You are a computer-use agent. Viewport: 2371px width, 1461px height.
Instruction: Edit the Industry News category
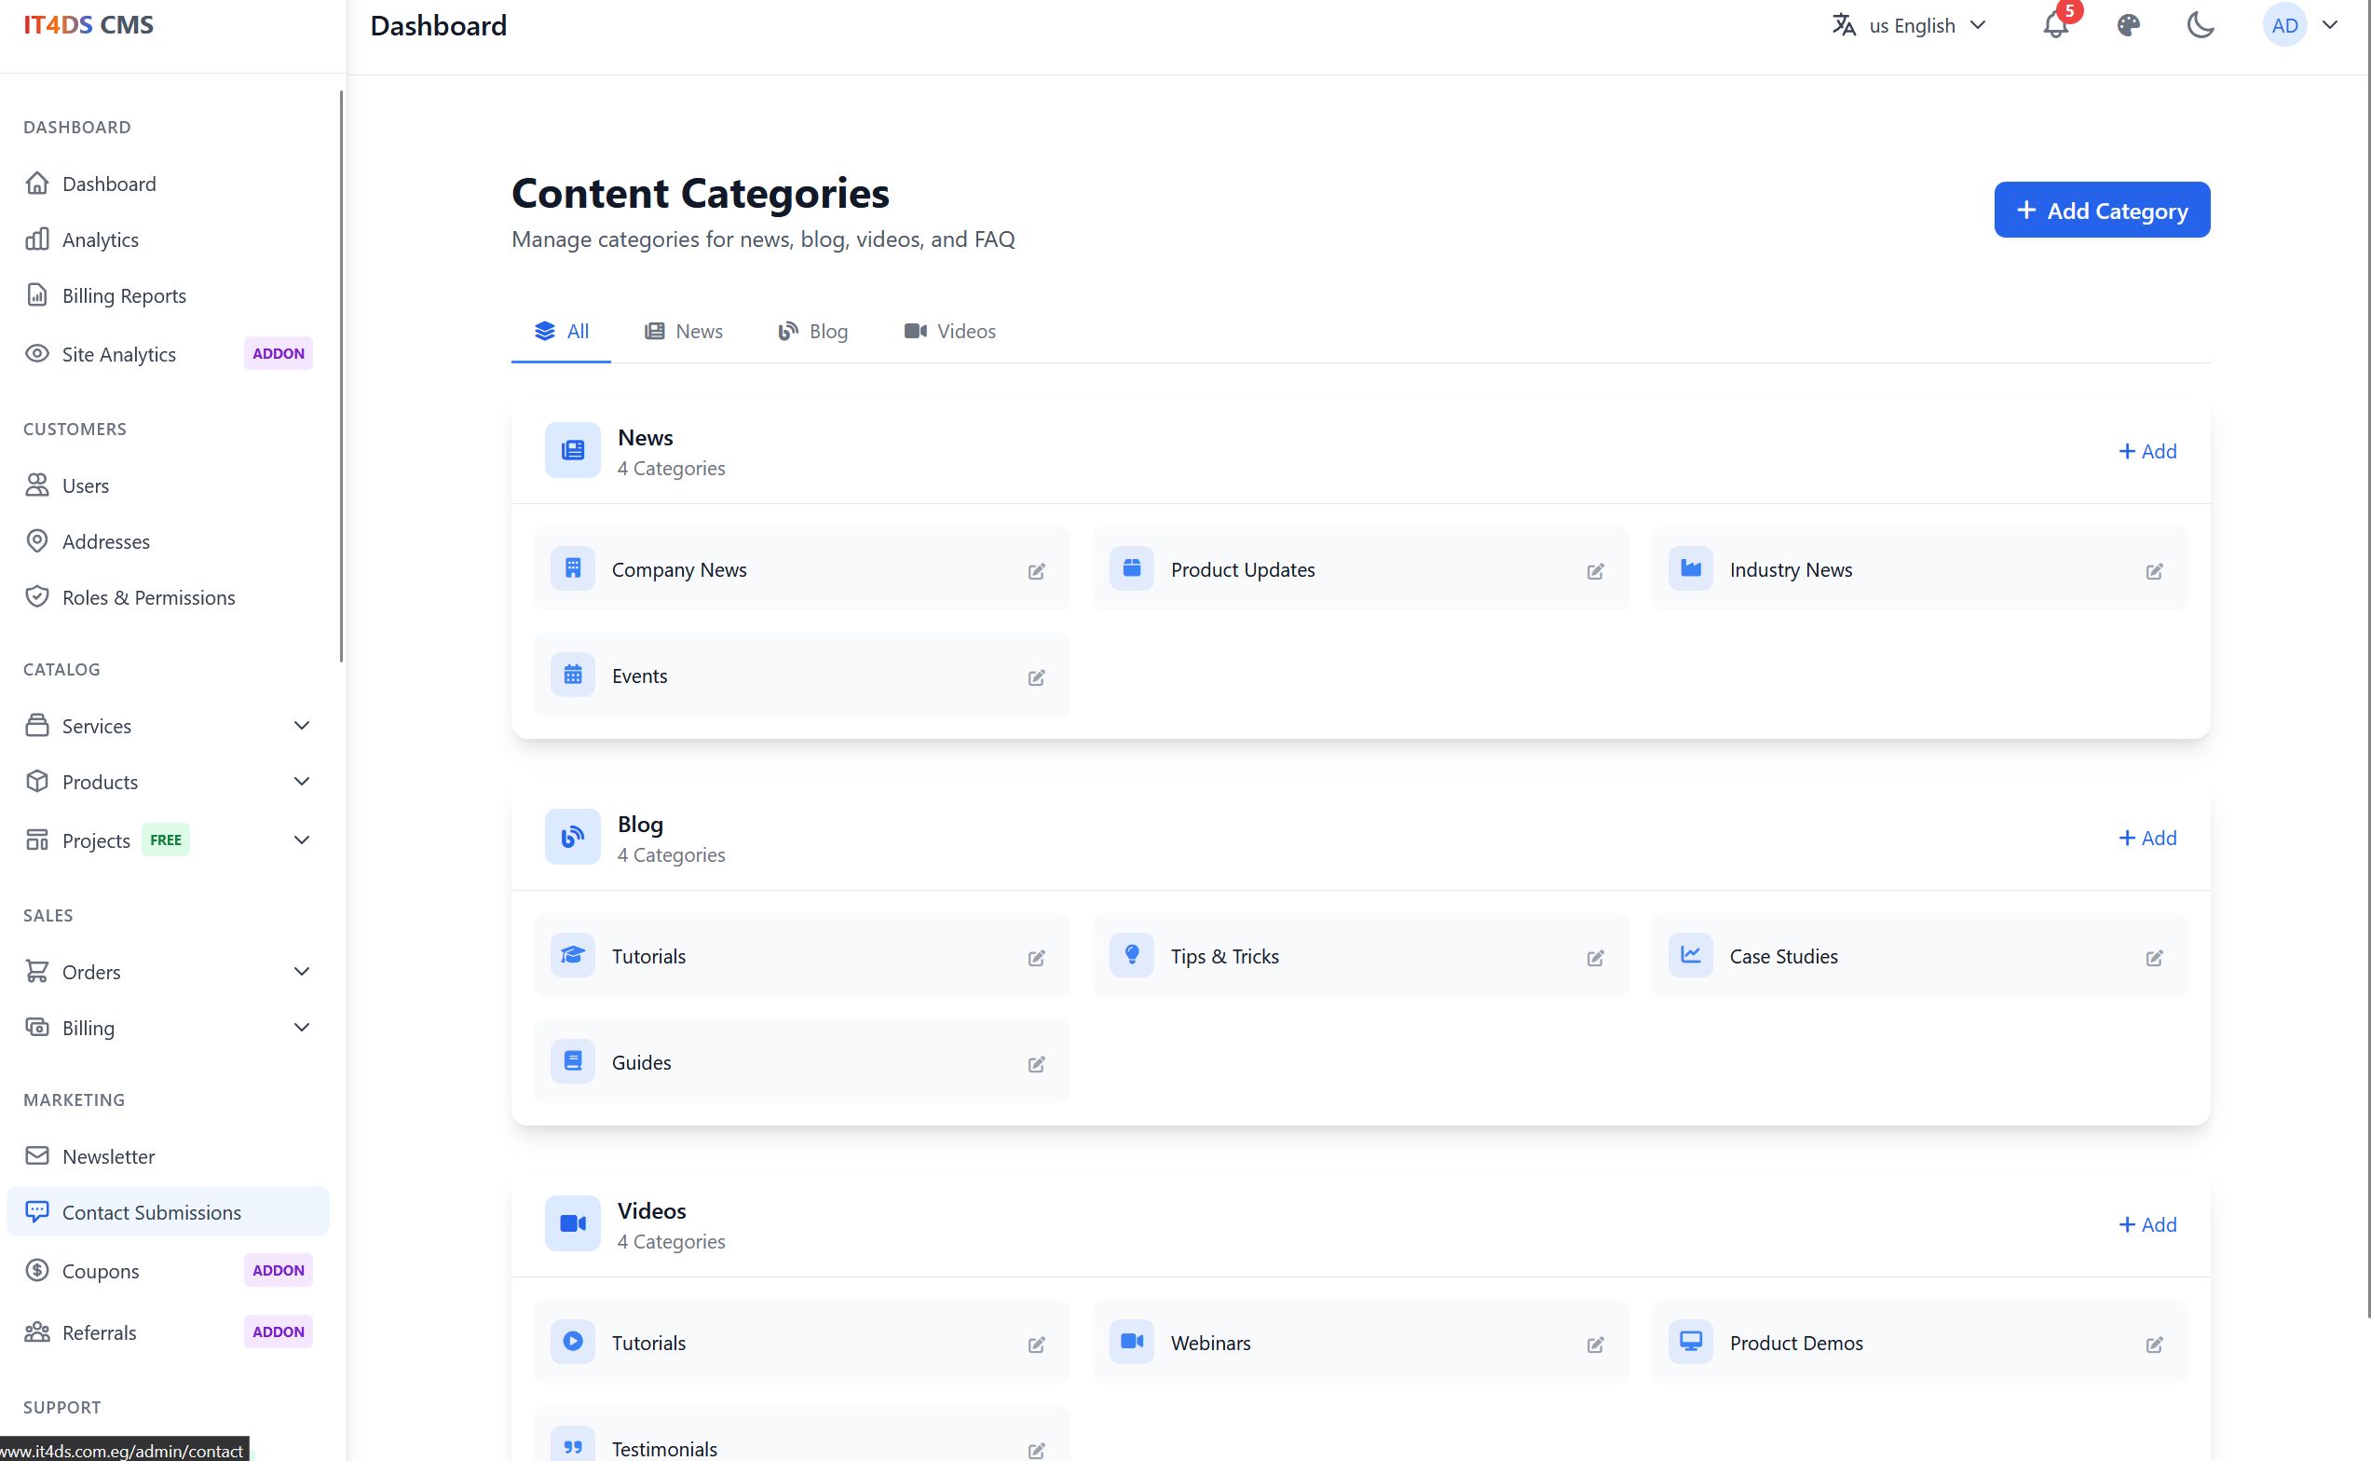pyautogui.click(x=2154, y=571)
